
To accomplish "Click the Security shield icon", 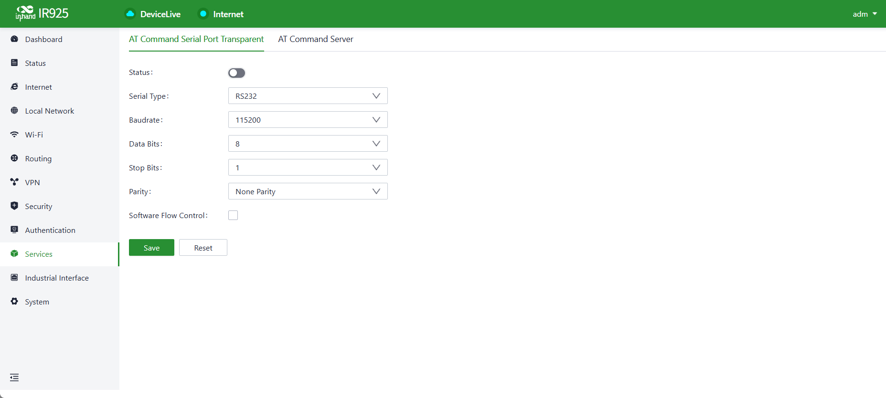I will pyautogui.click(x=14, y=206).
